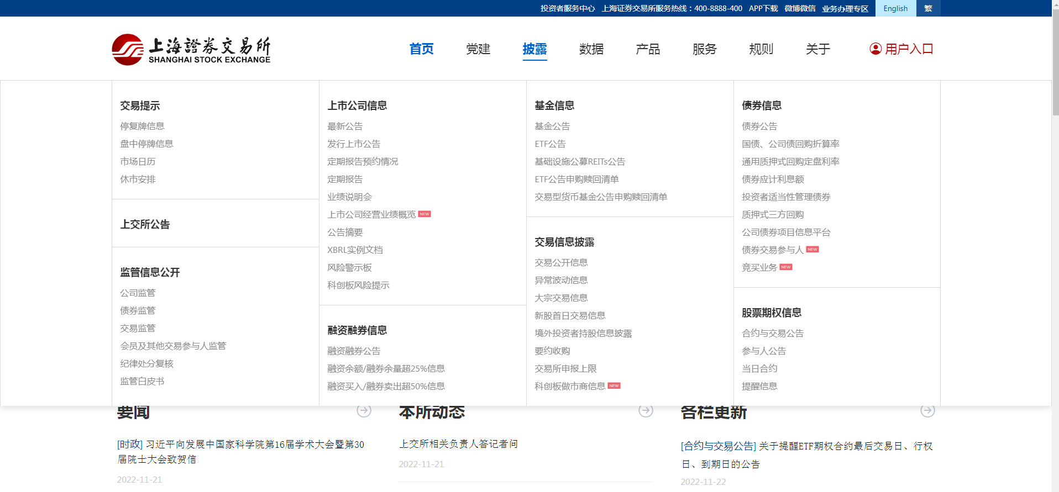Open 科创板做市商信息 link
The height and width of the screenshot is (492, 1059).
click(570, 386)
